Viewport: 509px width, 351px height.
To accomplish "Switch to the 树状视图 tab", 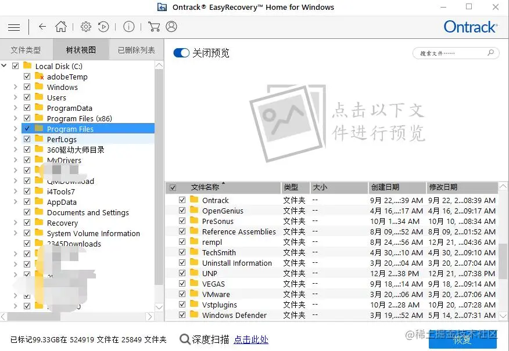I will pyautogui.click(x=81, y=50).
